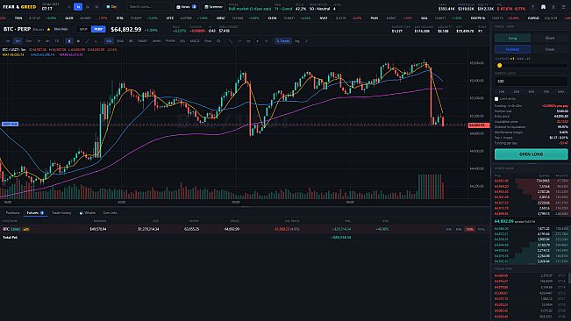The height and width of the screenshot is (321, 571).
Task: Click the FEAR & GREED logo
Action: pos(19,6)
